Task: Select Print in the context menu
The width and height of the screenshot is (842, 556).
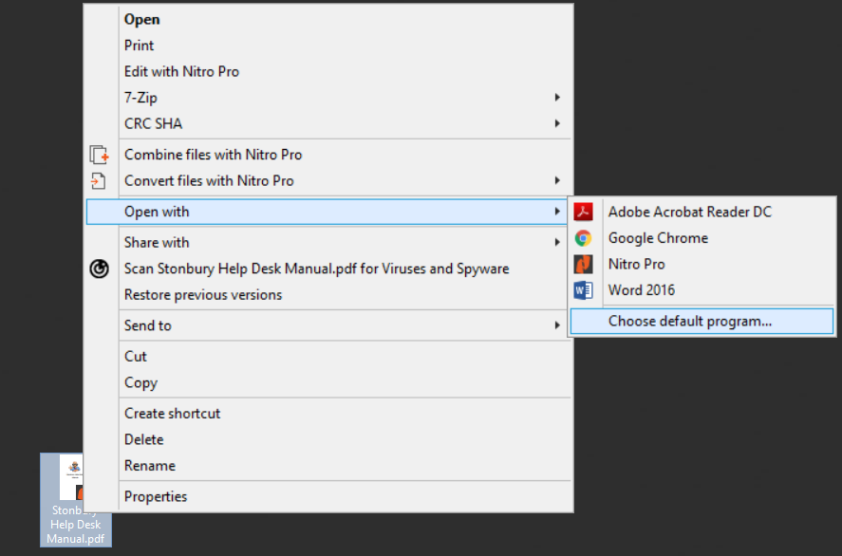Action: pos(328,46)
